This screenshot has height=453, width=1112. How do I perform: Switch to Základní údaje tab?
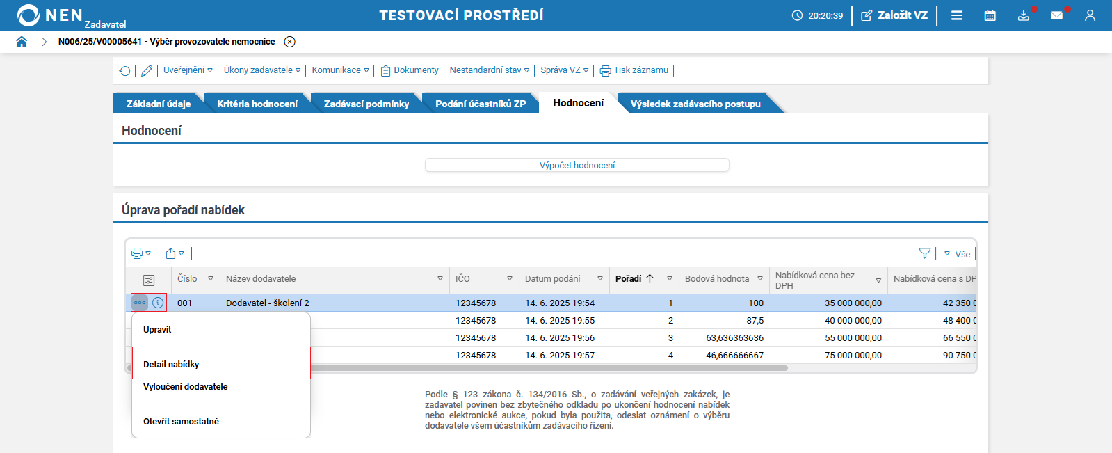point(159,104)
